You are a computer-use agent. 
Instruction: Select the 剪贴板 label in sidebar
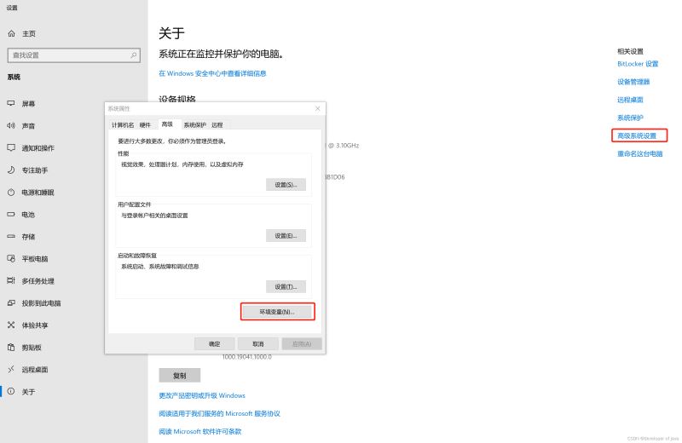pos(32,348)
